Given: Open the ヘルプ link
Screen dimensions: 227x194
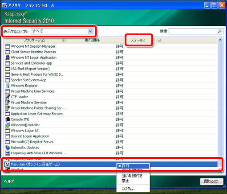Looking at the screenshot, I should point(9,182).
